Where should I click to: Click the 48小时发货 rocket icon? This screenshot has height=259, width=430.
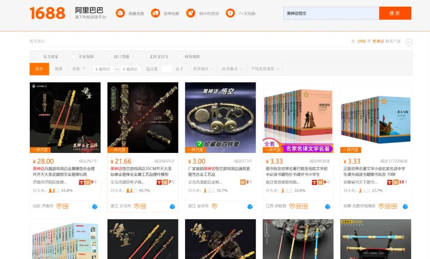(x=191, y=13)
